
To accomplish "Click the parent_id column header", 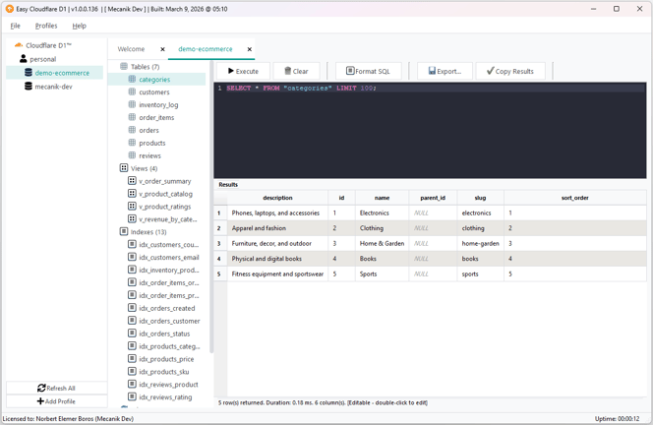I will 433,198.
